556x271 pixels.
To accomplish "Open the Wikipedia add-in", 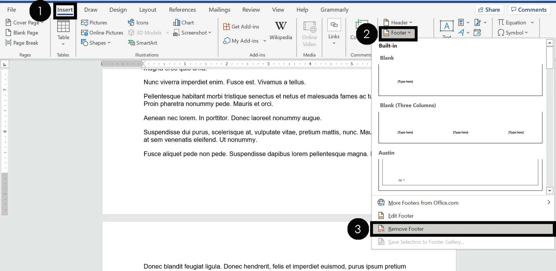I will pyautogui.click(x=281, y=31).
